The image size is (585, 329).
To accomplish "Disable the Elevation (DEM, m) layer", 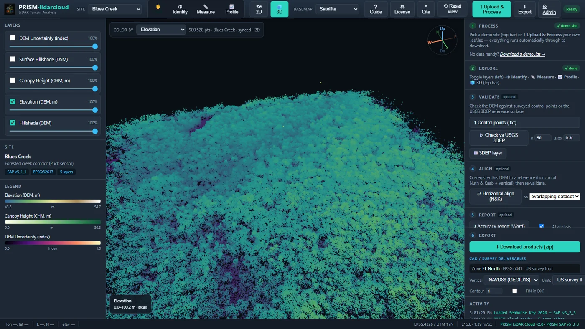I will (13, 101).
